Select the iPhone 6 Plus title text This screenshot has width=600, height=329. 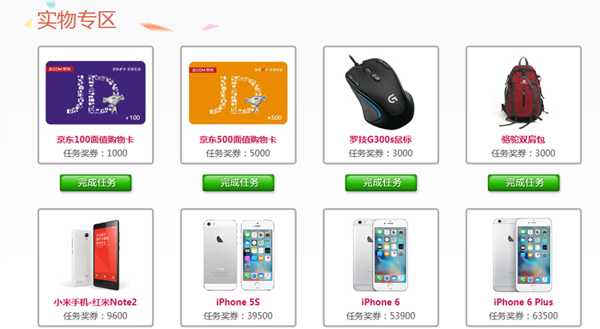[x=523, y=303]
